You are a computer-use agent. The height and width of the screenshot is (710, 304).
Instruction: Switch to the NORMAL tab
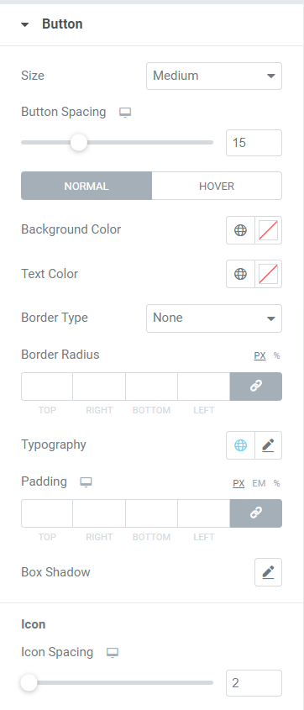click(86, 186)
